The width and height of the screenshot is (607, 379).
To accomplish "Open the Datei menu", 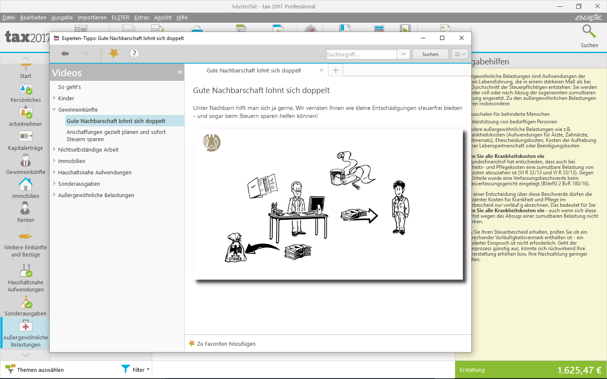I will (x=9, y=17).
